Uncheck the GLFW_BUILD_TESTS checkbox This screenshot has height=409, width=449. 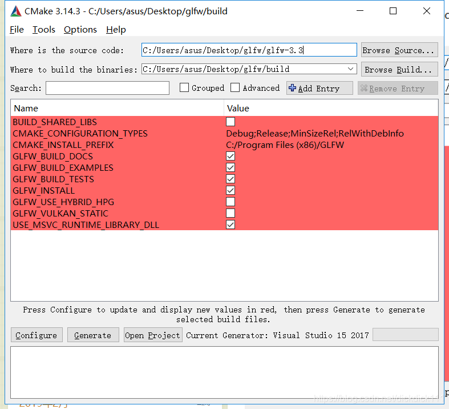tap(230, 179)
